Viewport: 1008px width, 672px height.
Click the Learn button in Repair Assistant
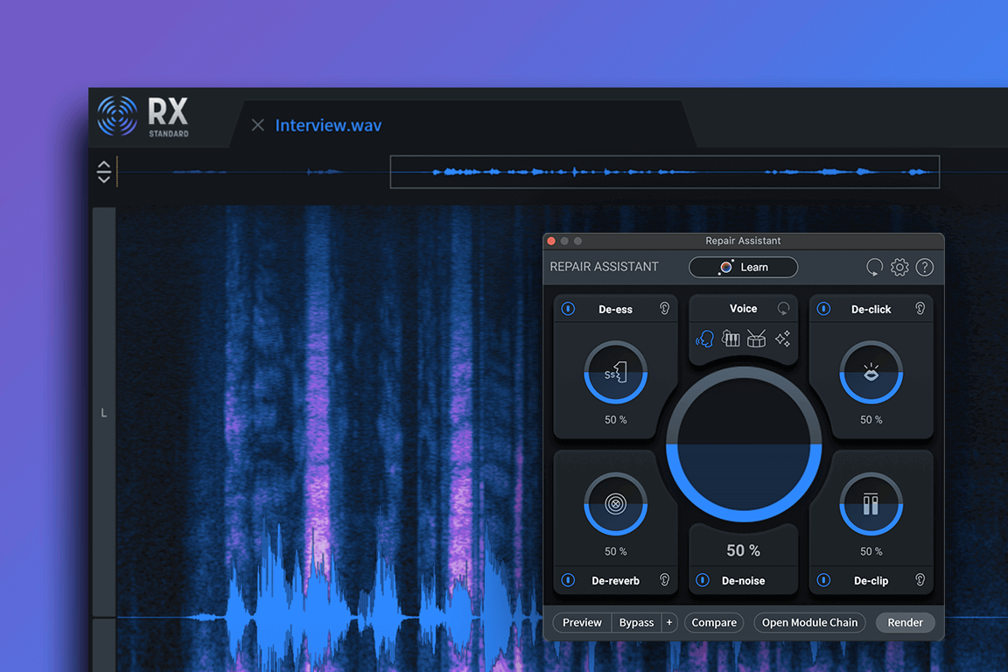point(743,267)
